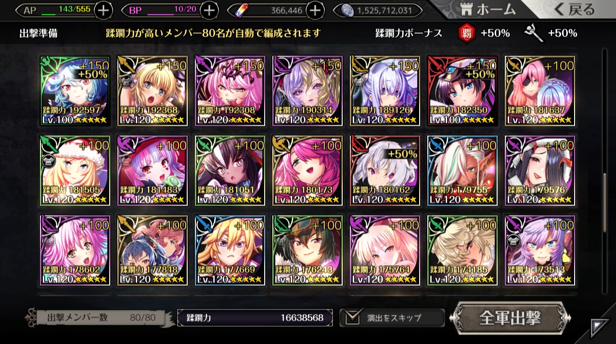Expand the corner triangle menu at bottom right

[599, 328]
